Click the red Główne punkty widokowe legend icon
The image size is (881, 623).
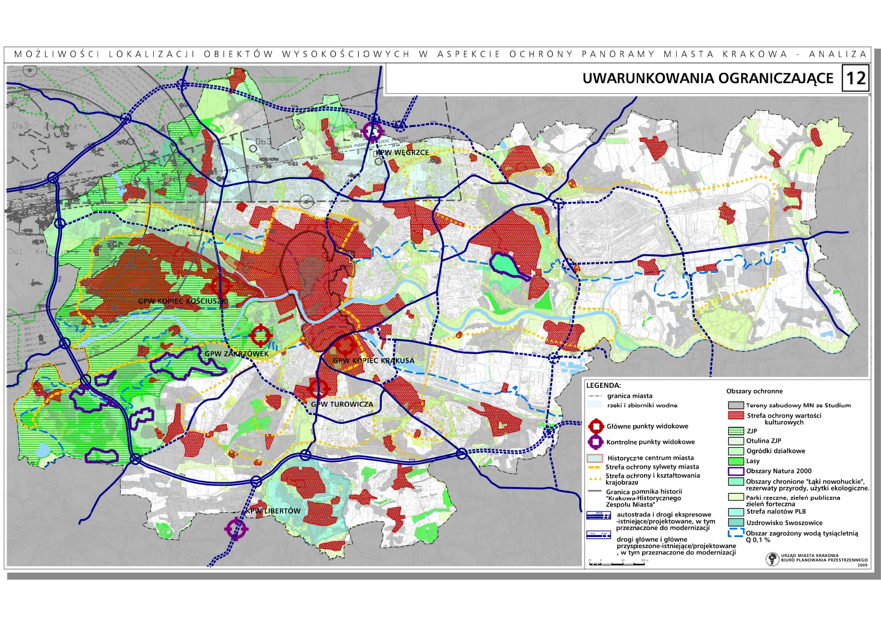[596, 427]
